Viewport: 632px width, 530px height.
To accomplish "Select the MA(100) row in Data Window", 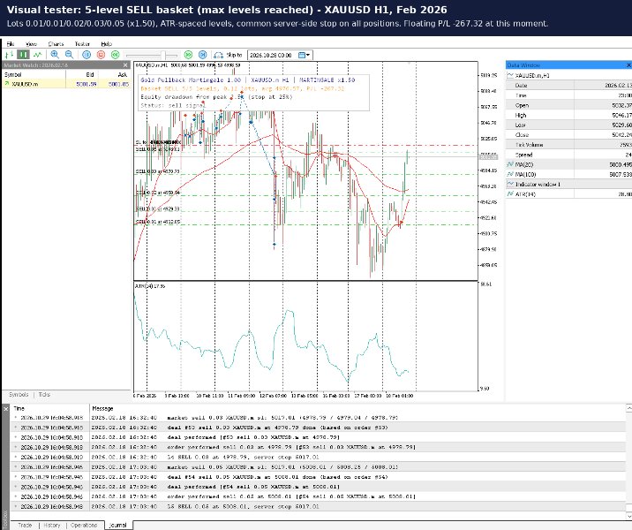I will tap(568, 174).
